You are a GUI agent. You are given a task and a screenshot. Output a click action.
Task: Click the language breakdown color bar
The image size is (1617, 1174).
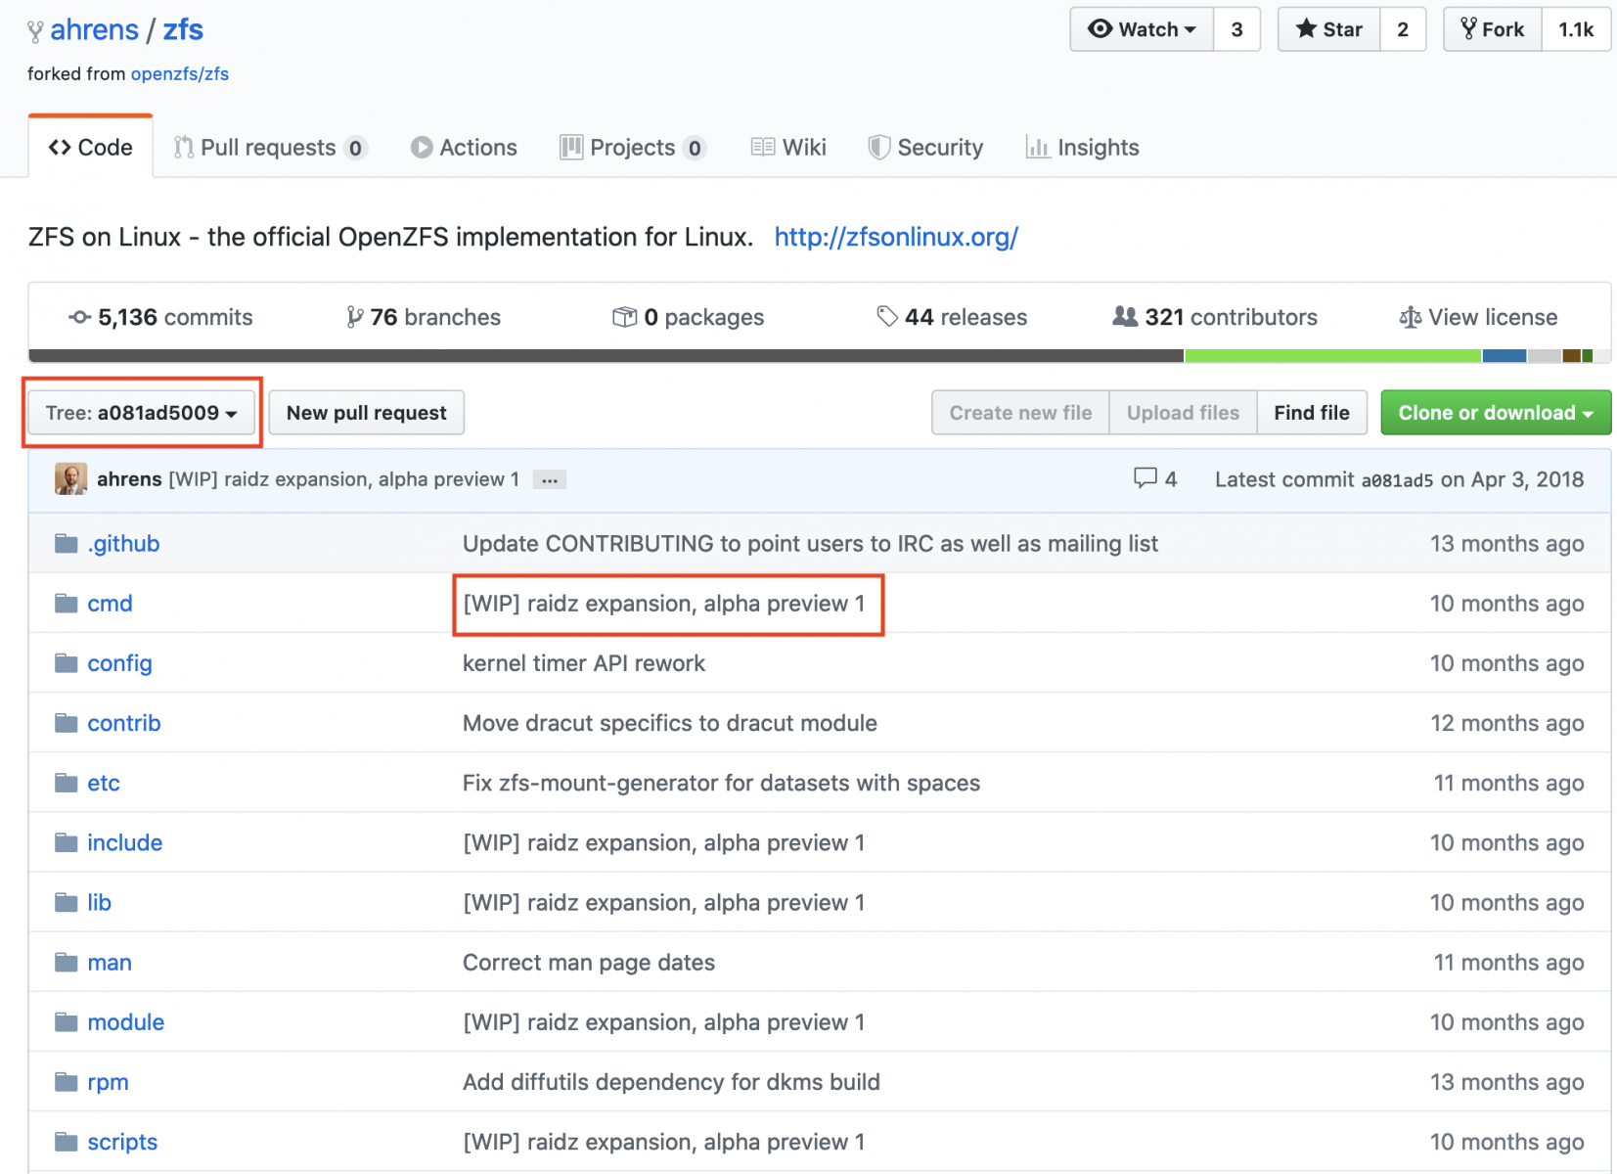(x=820, y=356)
